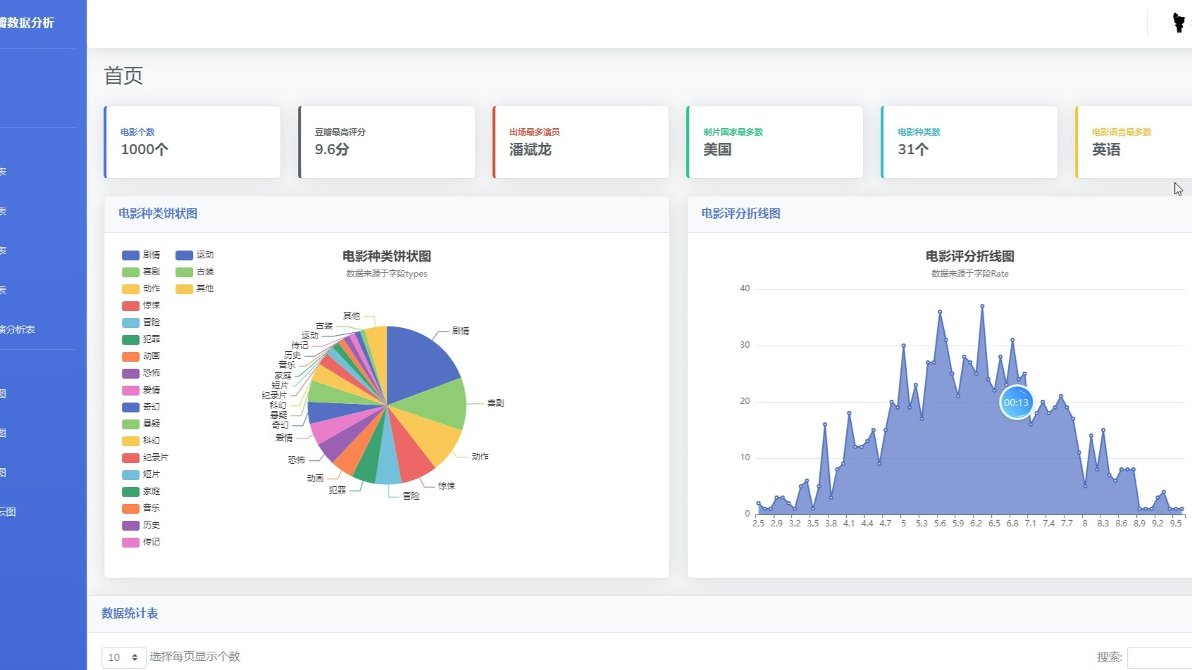This screenshot has height=670, width=1192.
Task: Toggle 冒险 legend entry
Action: [x=141, y=322]
